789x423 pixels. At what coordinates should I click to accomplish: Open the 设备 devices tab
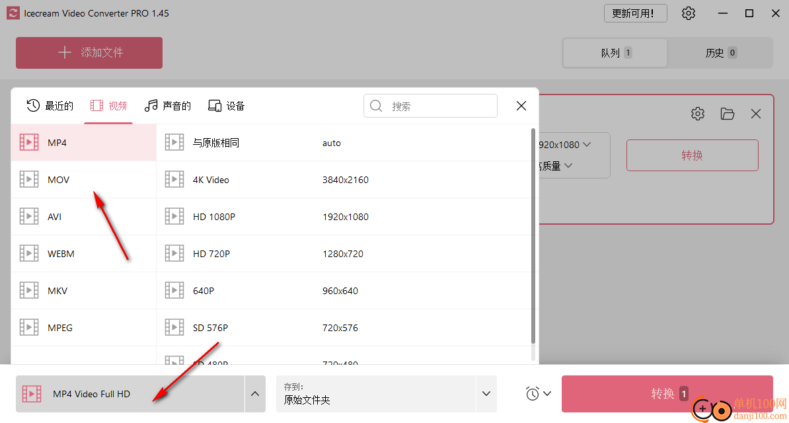(227, 106)
